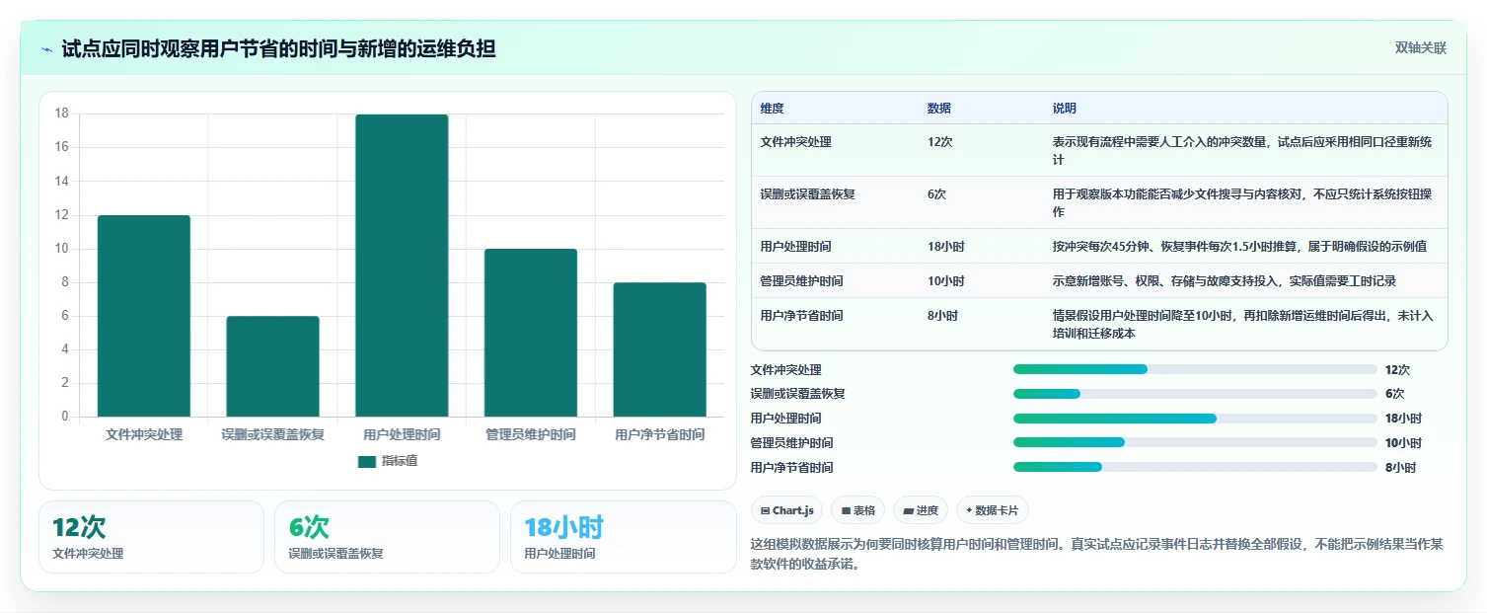The height and width of the screenshot is (613, 1487).
Task: Click the 维度 column header
Action: tap(772, 109)
